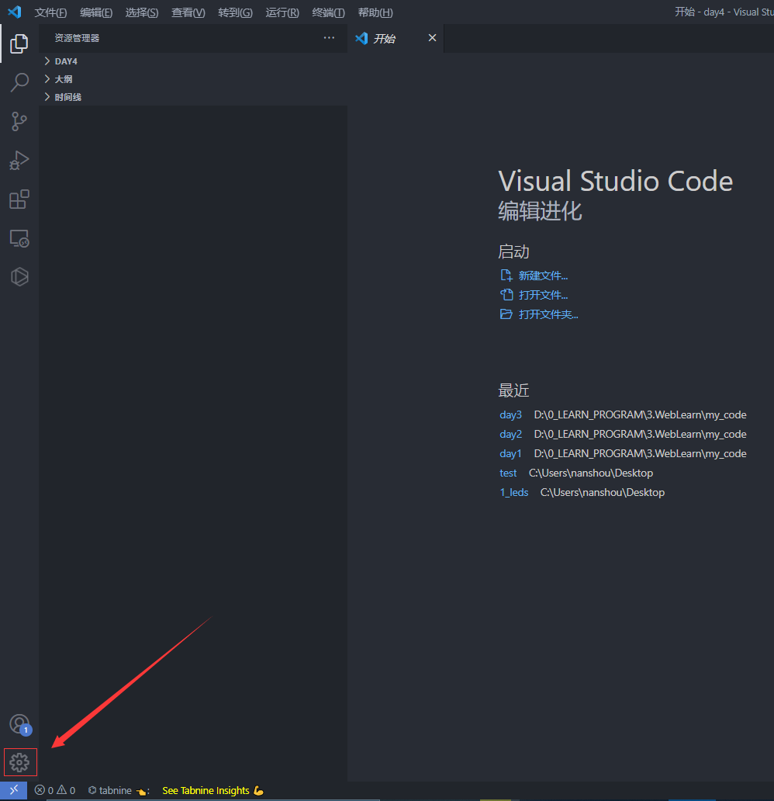Open the Extensions view icon

(x=19, y=199)
